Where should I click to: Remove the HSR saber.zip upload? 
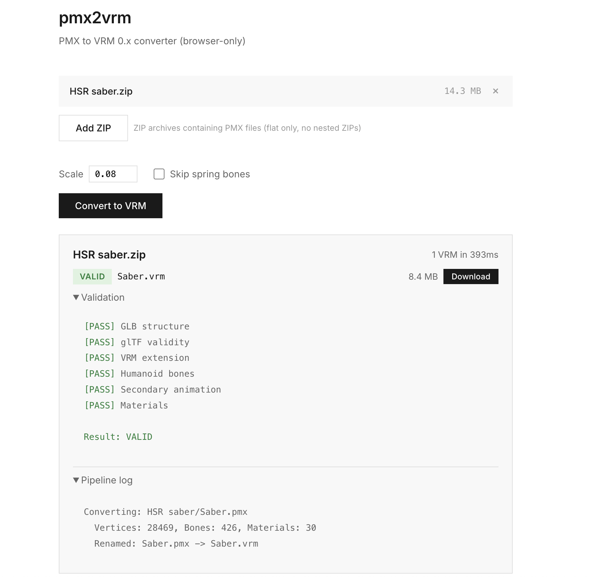[495, 91]
